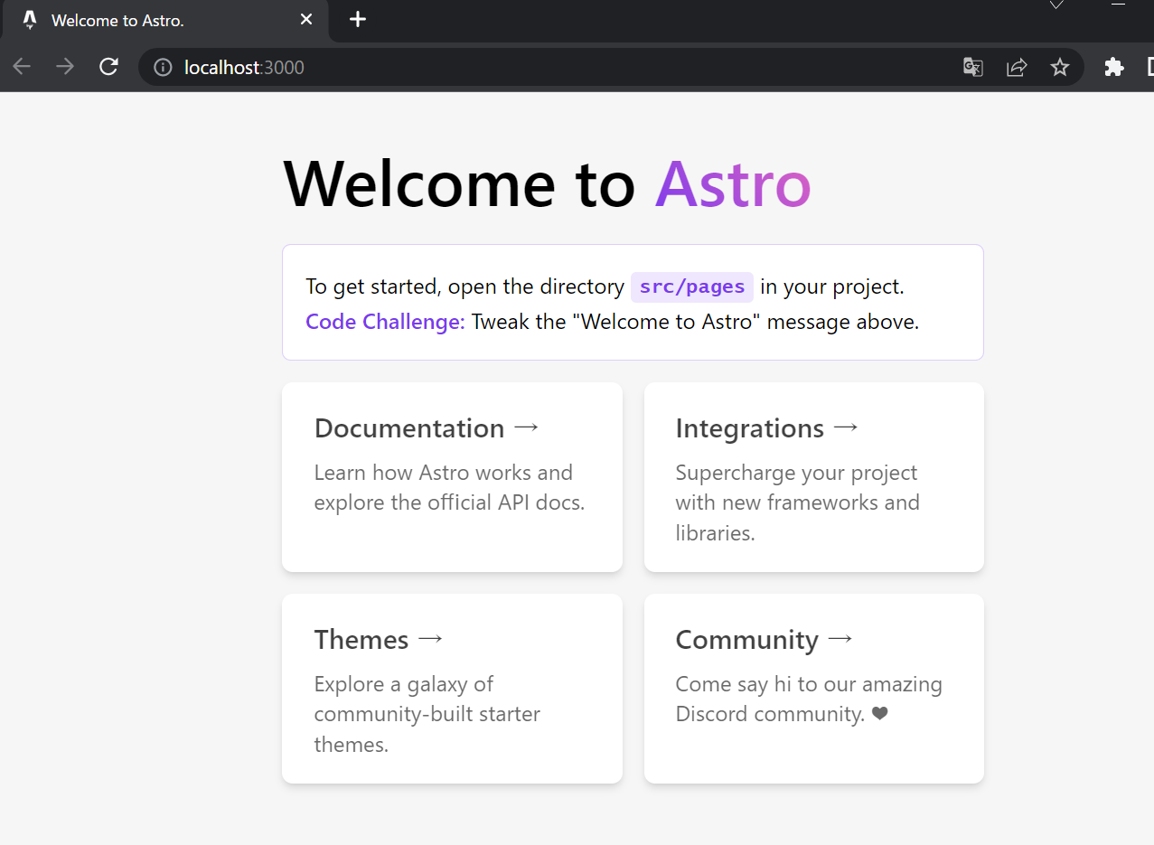The image size is (1154, 845).
Task: View site information icon in address bar
Action: (x=163, y=67)
